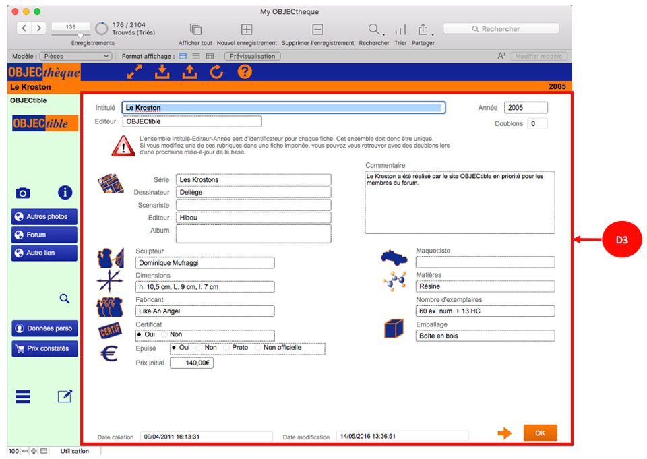Click the orange expand arrows icon
Image resolution: width=647 pixels, height=459 pixels.
click(135, 72)
